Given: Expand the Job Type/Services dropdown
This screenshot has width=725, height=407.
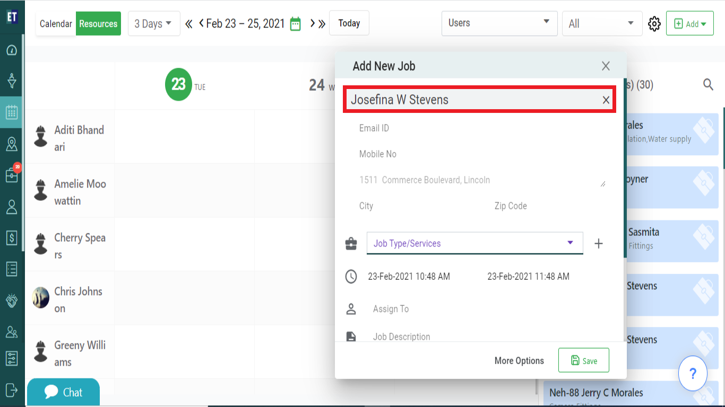Looking at the screenshot, I should point(474,243).
